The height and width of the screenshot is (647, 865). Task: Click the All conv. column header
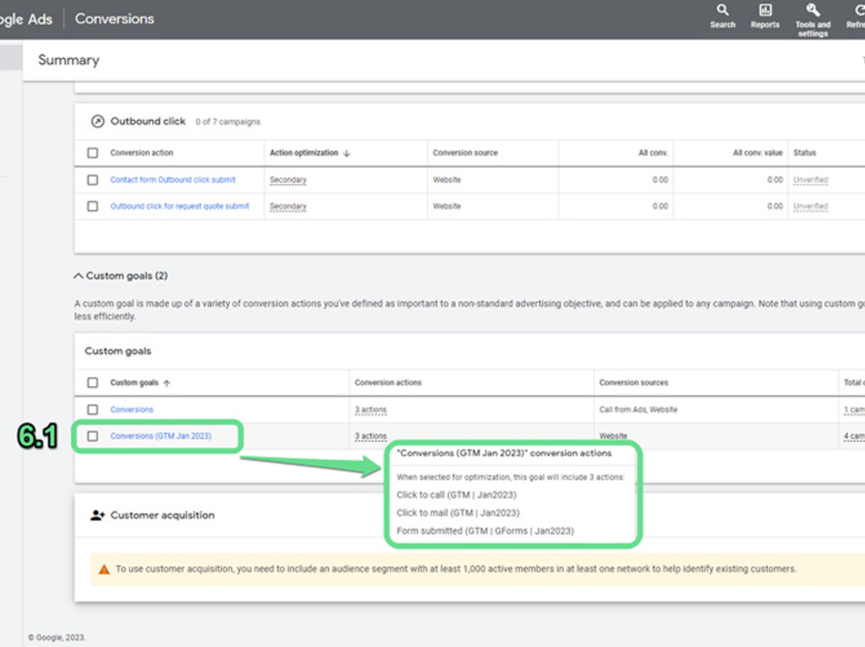(x=653, y=153)
